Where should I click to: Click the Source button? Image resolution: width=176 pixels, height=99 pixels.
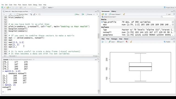coord(89,14)
